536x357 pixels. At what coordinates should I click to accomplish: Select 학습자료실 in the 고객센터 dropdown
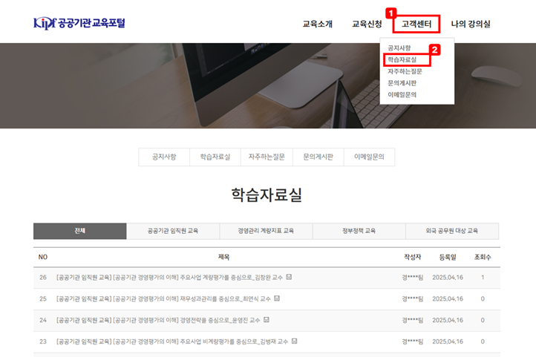402,59
